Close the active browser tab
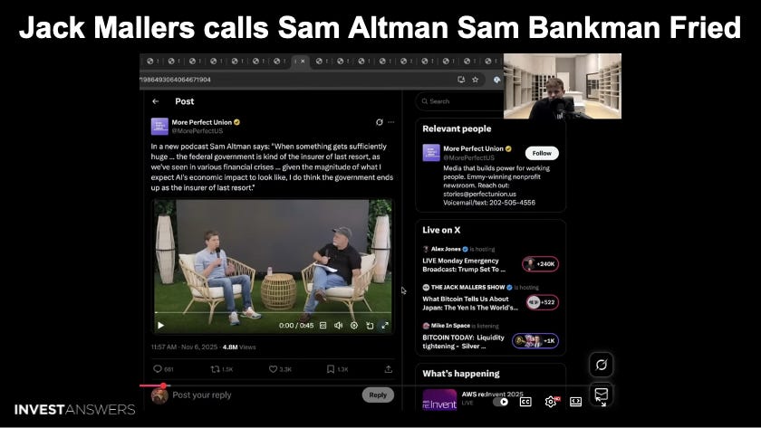This screenshot has width=761, height=428. click(303, 61)
